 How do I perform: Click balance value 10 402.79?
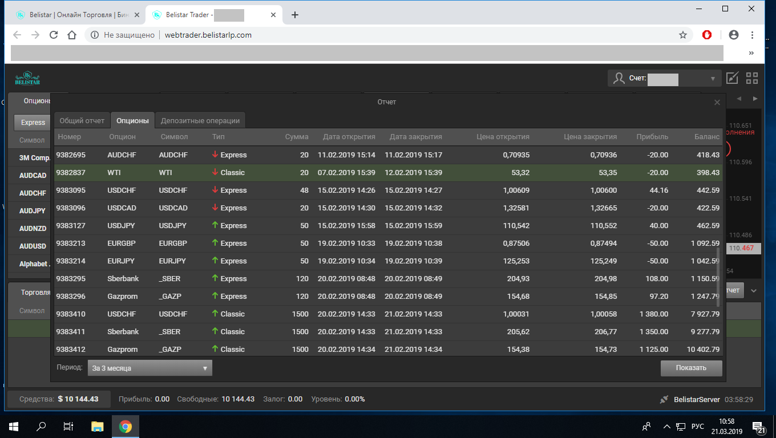703,350
